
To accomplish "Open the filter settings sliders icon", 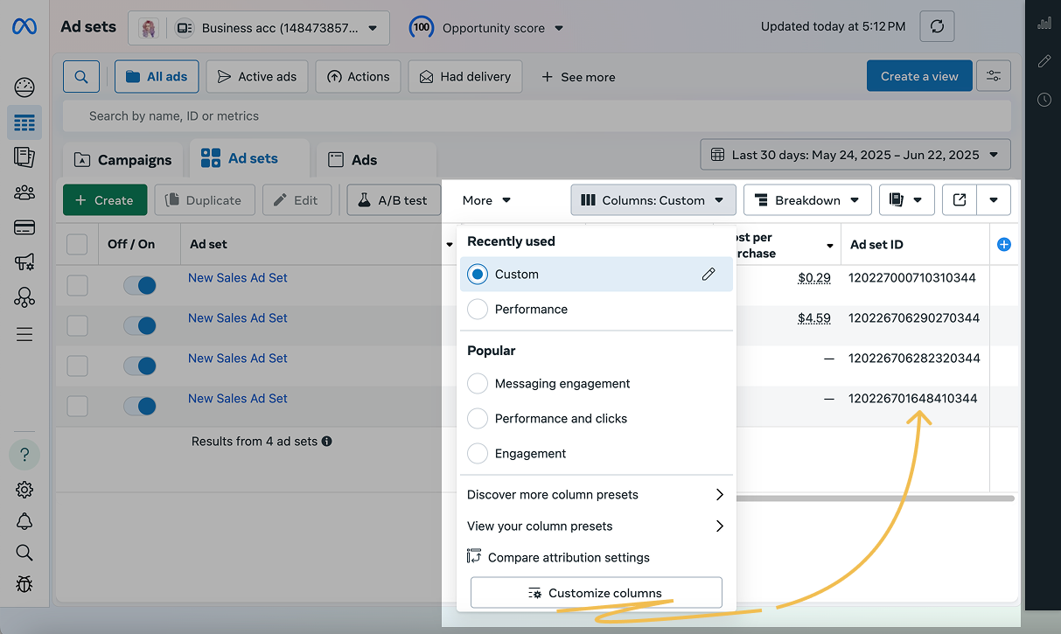I will [x=994, y=76].
